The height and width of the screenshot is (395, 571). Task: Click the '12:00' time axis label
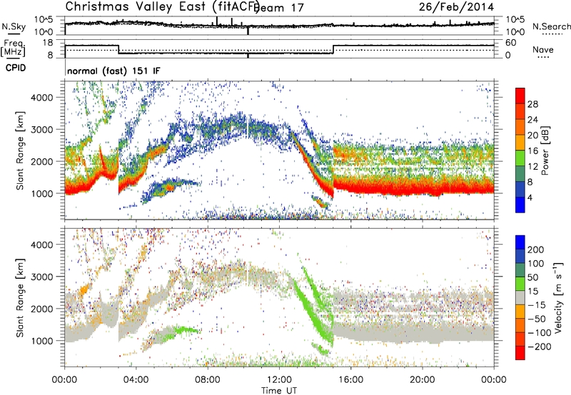pyautogui.click(x=279, y=380)
